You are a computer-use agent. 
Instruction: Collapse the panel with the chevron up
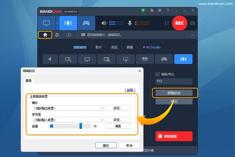192,35
